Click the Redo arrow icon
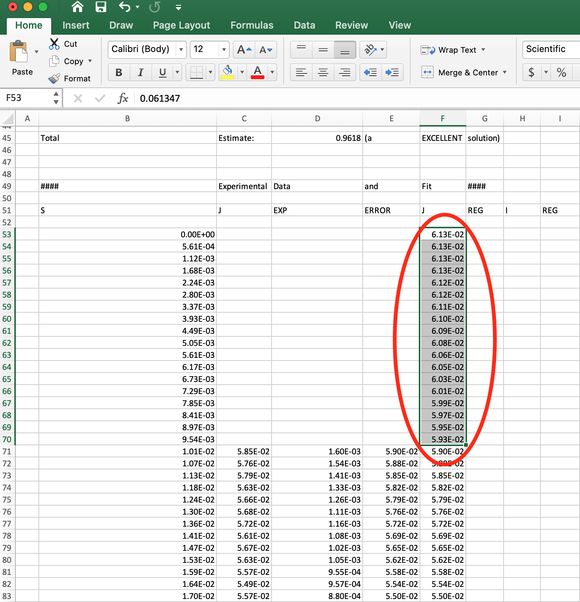This screenshot has height=602, width=580. tap(154, 7)
